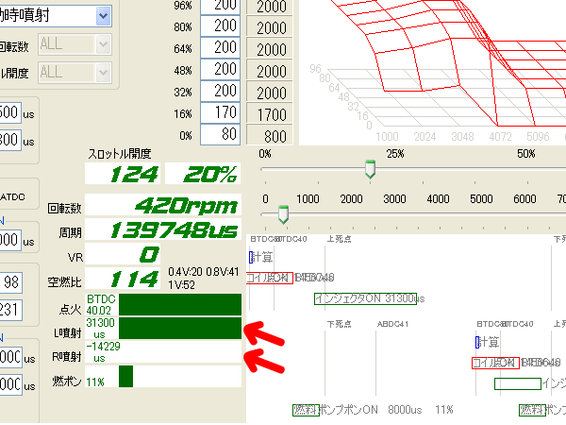Click the 800 value in 0% row
This screenshot has height=425, width=566.
270,136
